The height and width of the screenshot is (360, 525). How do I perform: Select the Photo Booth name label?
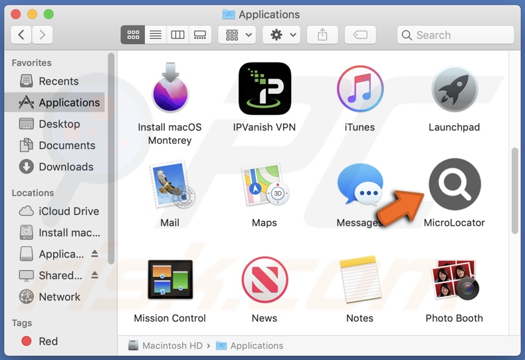pyautogui.click(x=455, y=318)
